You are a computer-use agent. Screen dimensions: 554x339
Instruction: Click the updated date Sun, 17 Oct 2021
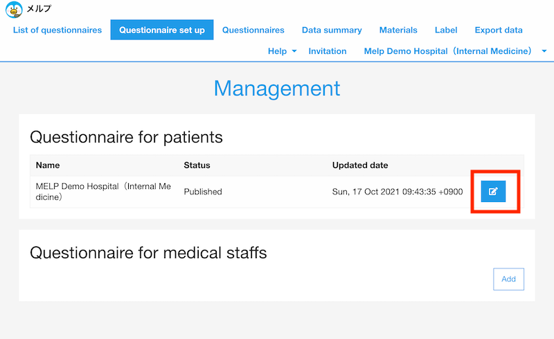tap(397, 192)
